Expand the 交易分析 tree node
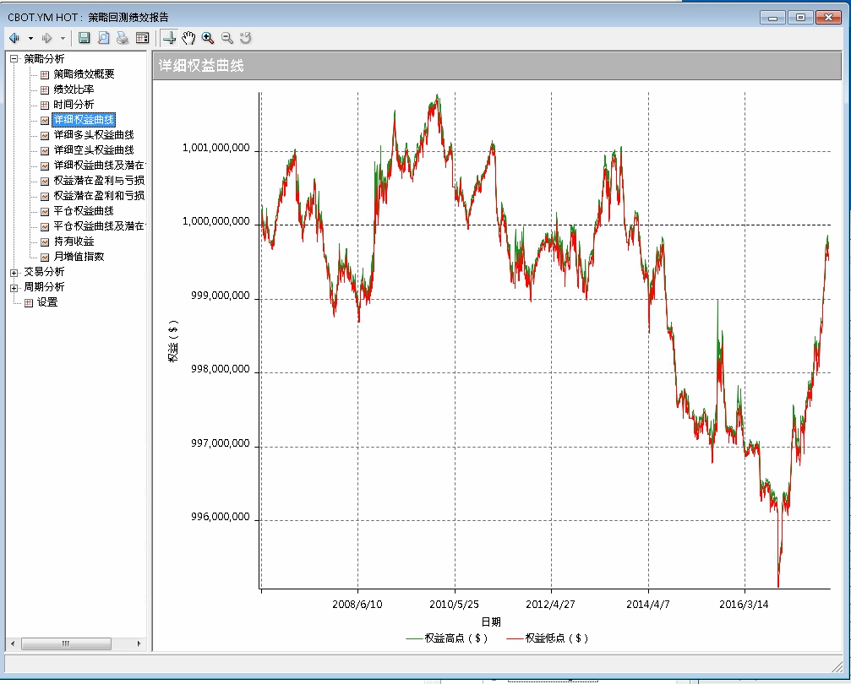851x684 pixels. pyautogui.click(x=14, y=272)
